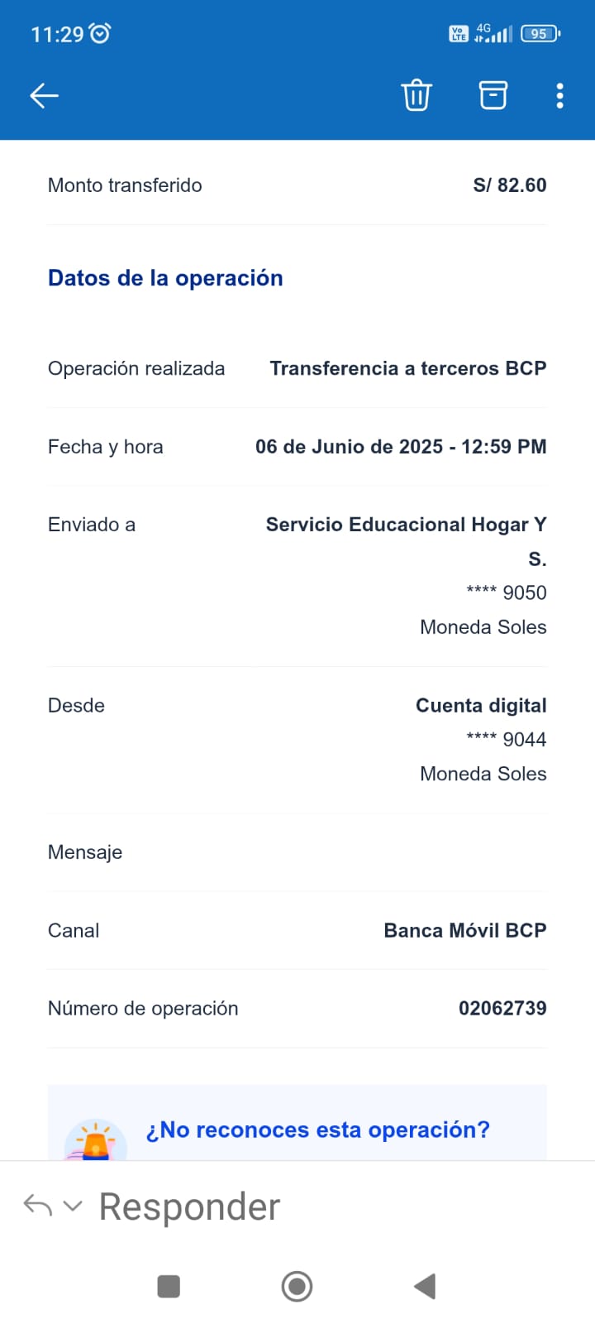The width and height of the screenshot is (595, 1324).
Task: Tap the Datos de la operación heading
Action: [x=165, y=278]
